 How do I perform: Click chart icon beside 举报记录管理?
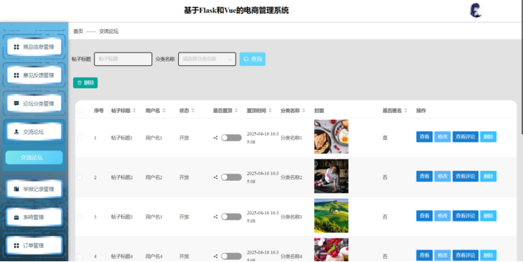point(16,189)
